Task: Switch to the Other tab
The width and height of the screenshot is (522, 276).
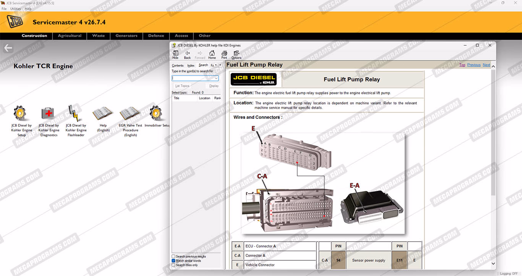Action: point(205,36)
